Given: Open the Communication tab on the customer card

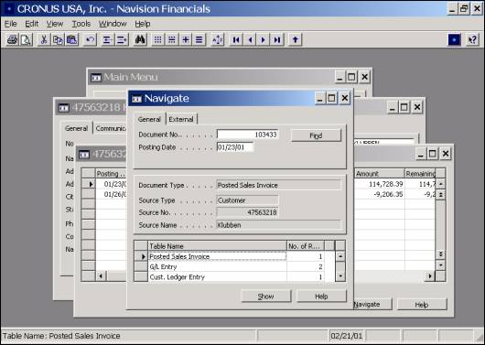Looking at the screenshot, I should [x=110, y=128].
